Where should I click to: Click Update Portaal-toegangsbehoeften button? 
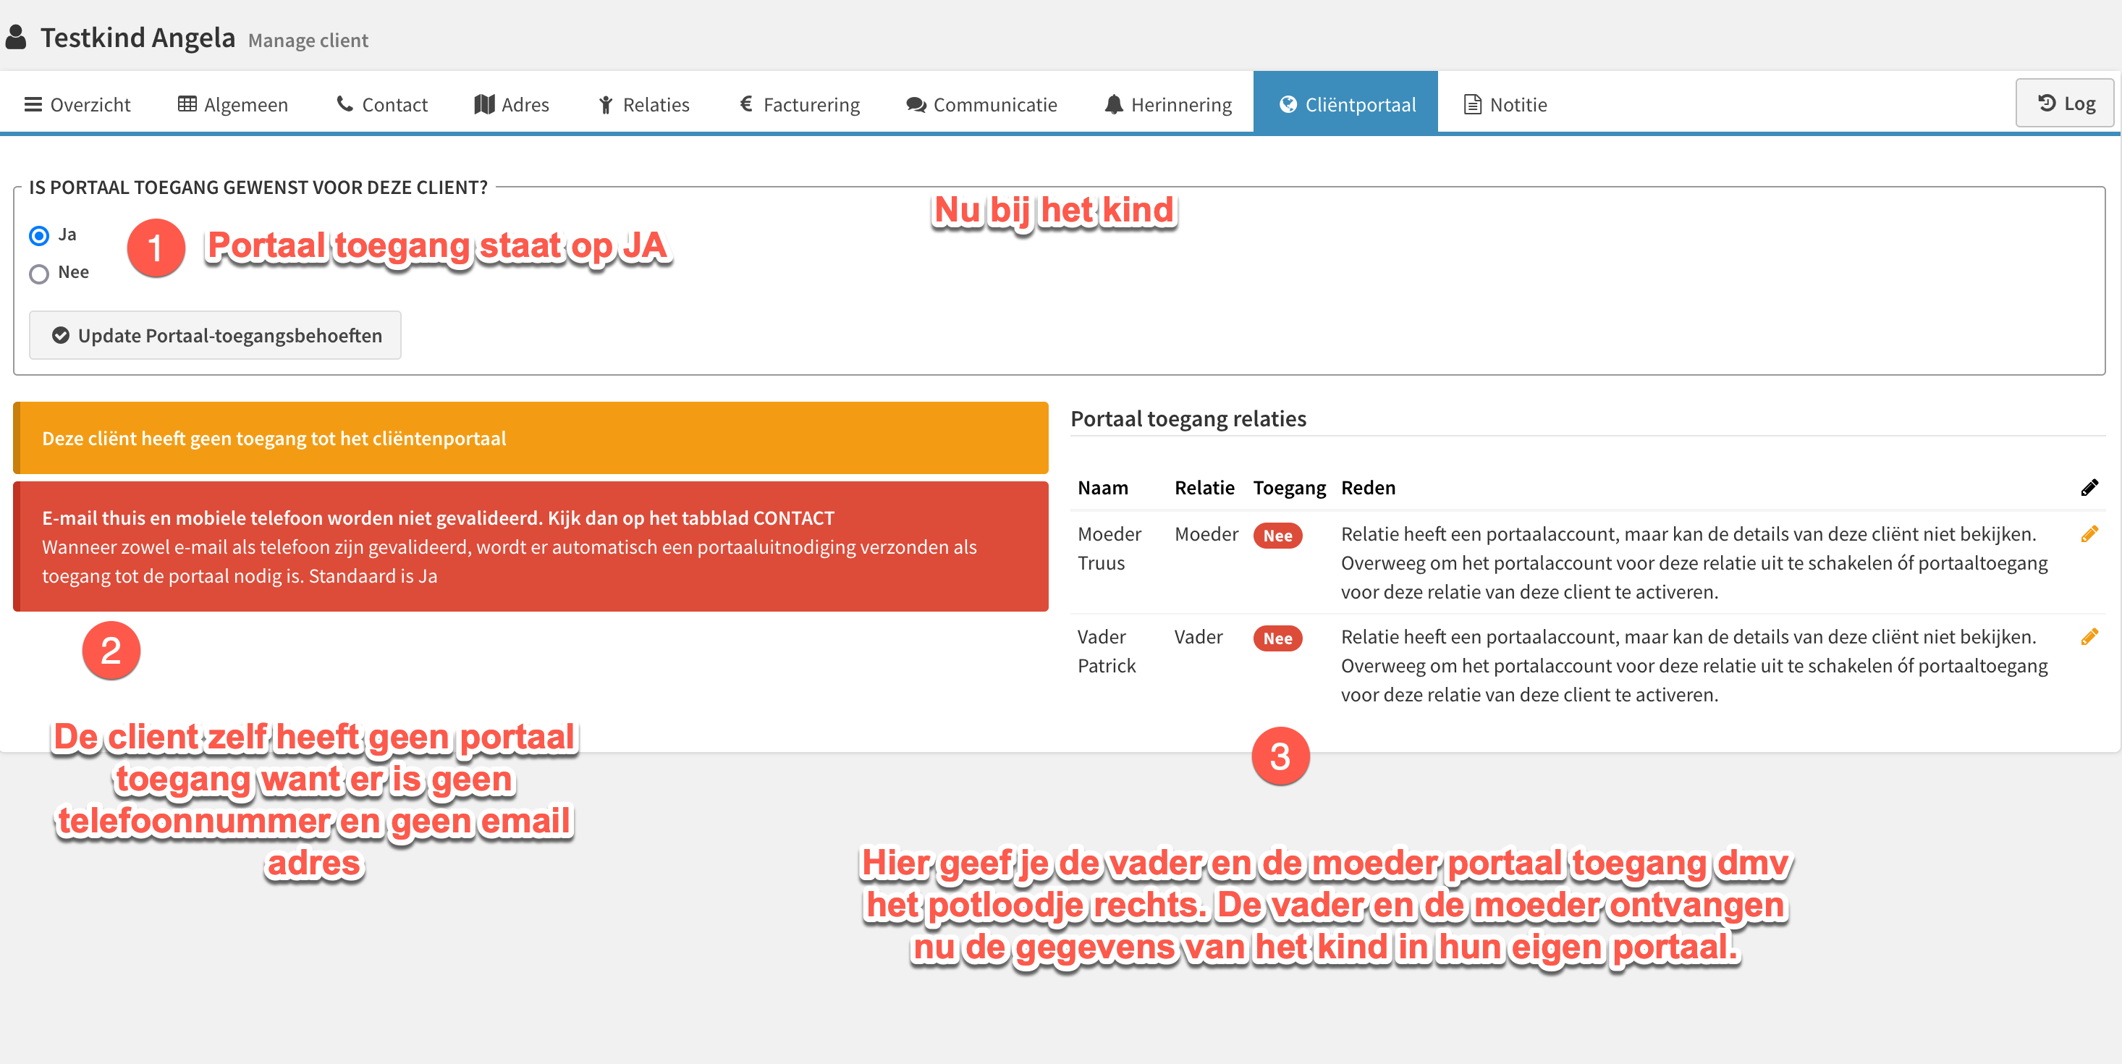pos(215,335)
